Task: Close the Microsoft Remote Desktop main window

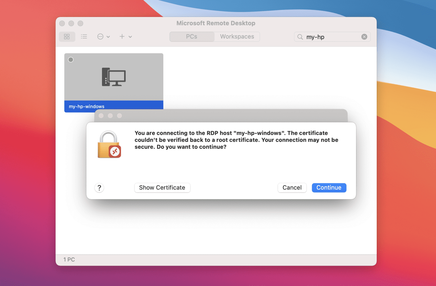Action: 62,23
